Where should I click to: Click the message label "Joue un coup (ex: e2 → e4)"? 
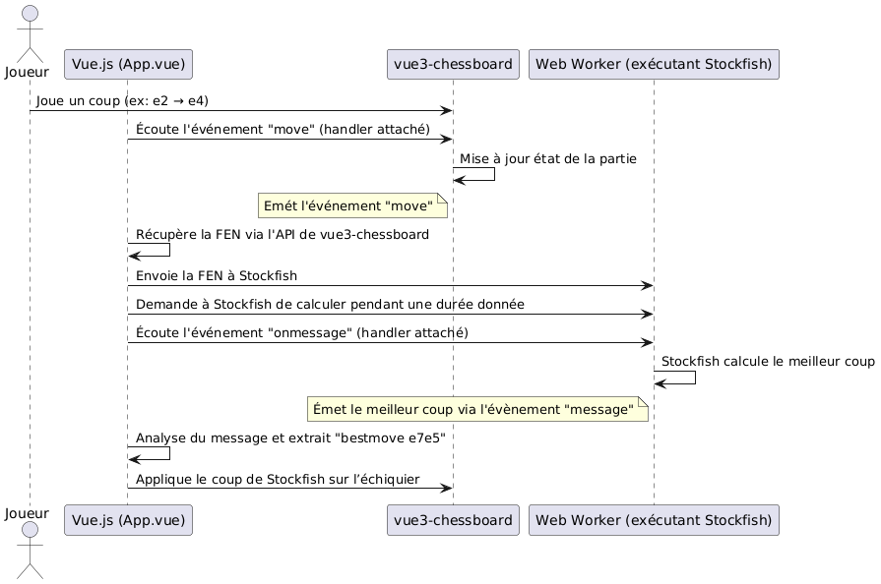122,100
